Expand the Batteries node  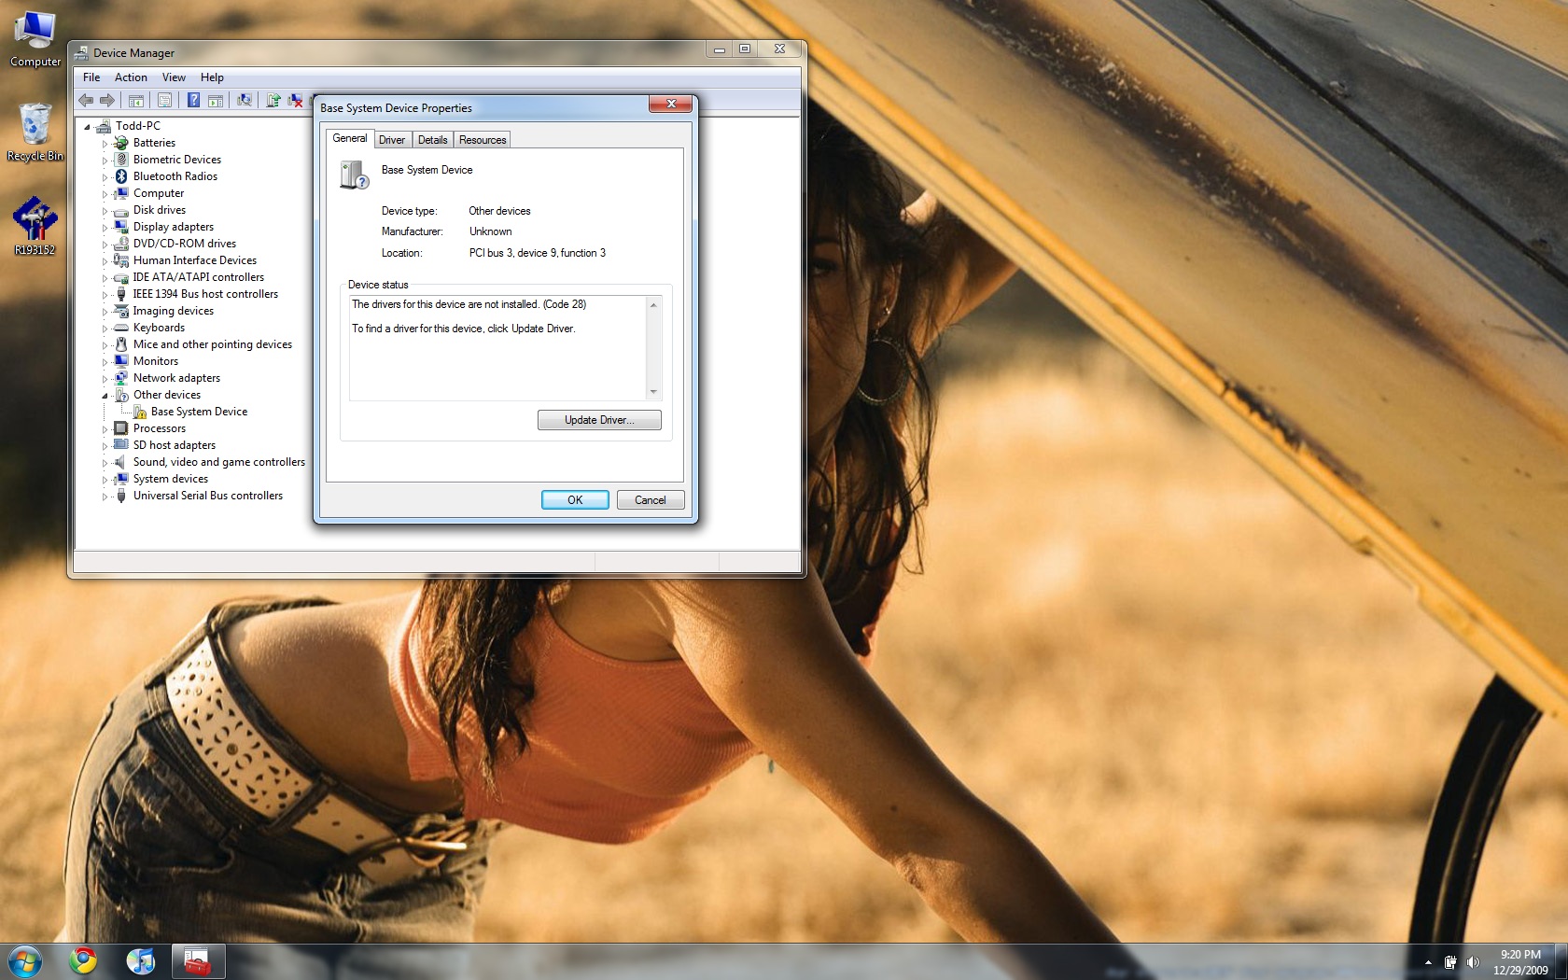[105, 144]
